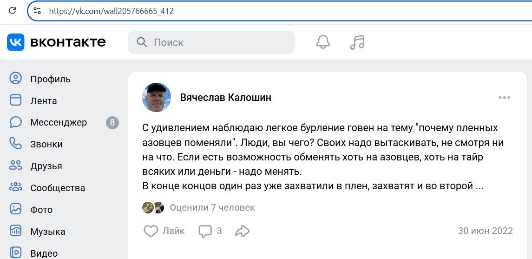
Task: Go to Мессенджер in the sidebar
Action: (x=59, y=123)
